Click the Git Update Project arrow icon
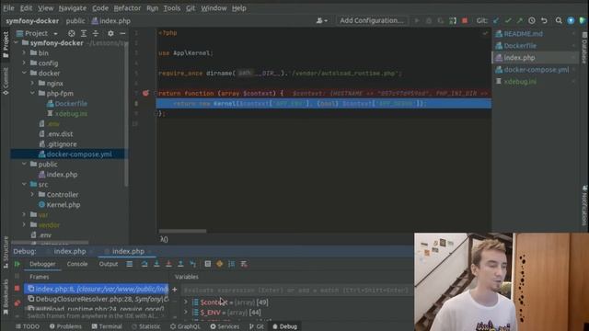 pyautogui.click(x=496, y=20)
